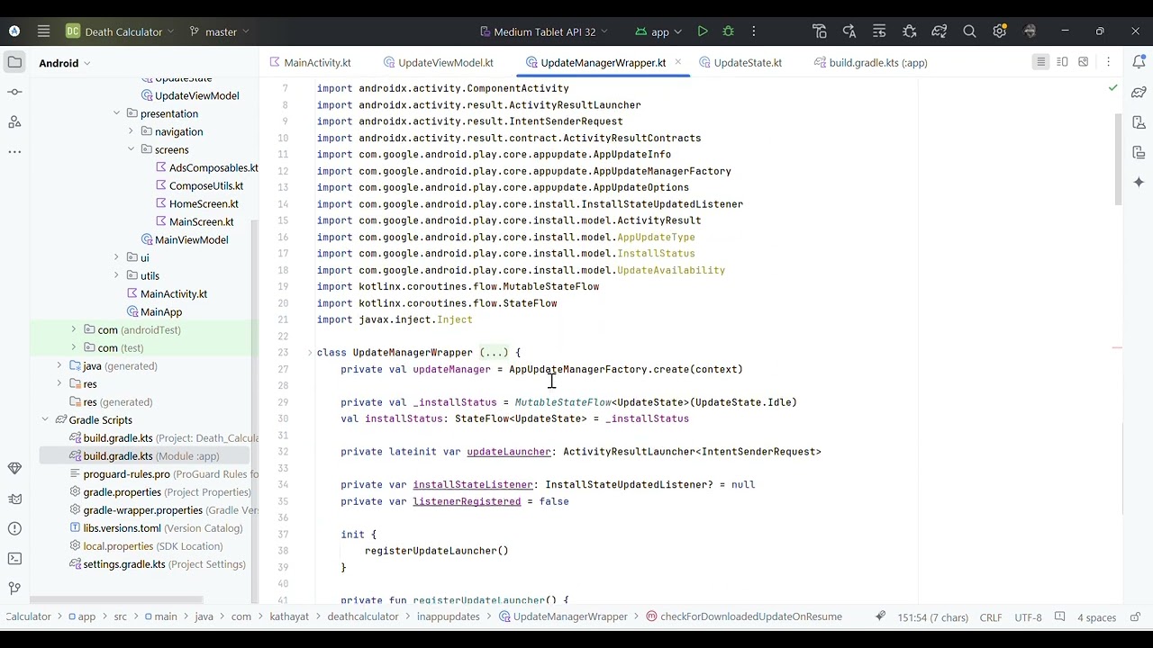Run the app with green play button
Image resolution: width=1153 pixels, height=648 pixels.
click(703, 31)
